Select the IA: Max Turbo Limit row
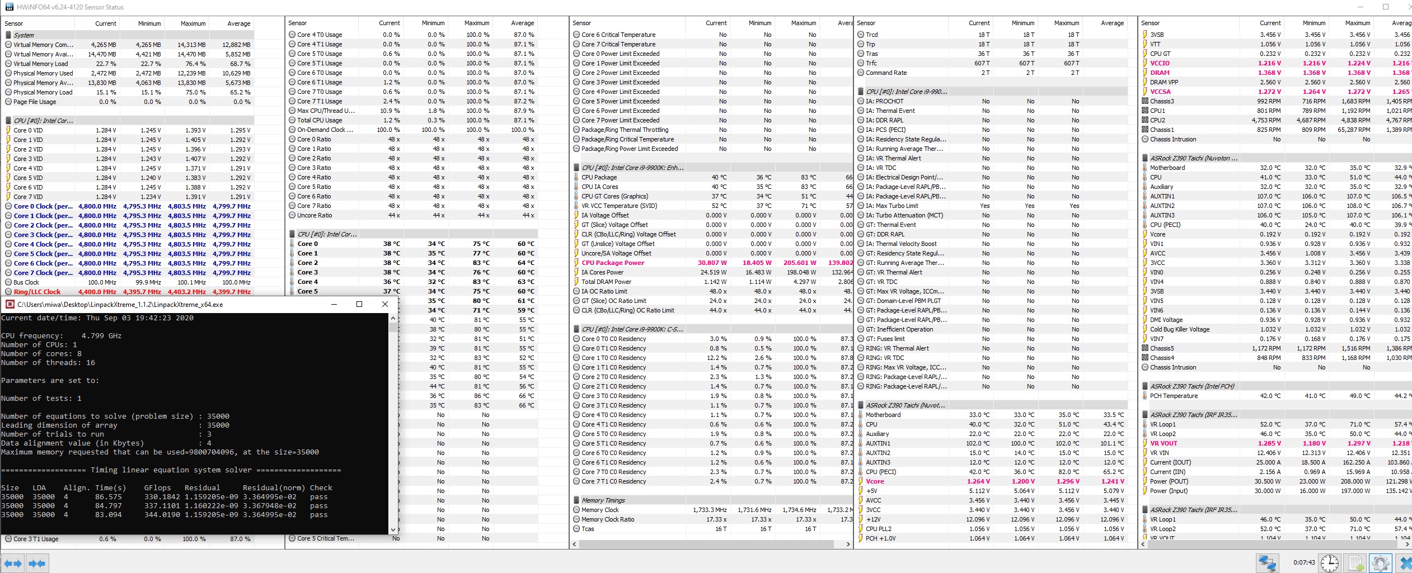 pos(991,206)
